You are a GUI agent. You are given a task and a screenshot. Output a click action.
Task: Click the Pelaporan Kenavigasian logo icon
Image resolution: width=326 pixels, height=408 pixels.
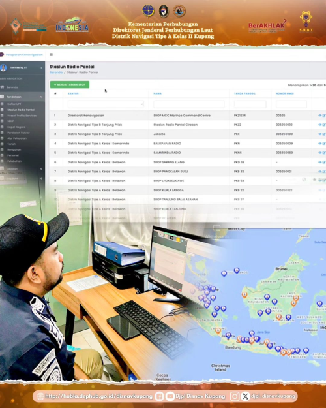click(2, 55)
